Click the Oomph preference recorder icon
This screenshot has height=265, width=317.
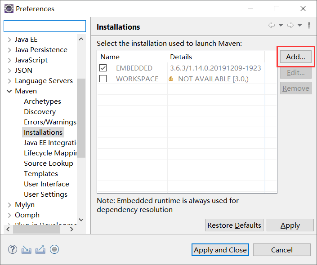click(54, 249)
